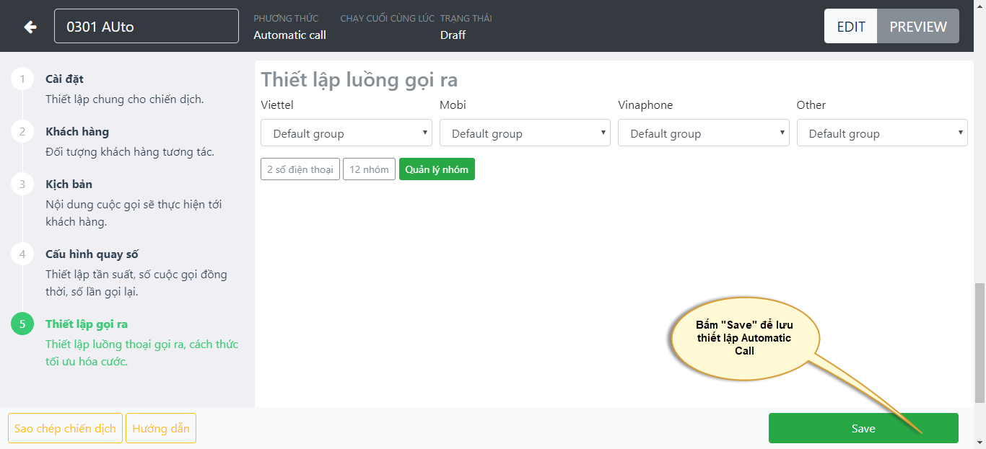Click the back arrow icon
The width and height of the screenshot is (986, 449).
pos(30,27)
